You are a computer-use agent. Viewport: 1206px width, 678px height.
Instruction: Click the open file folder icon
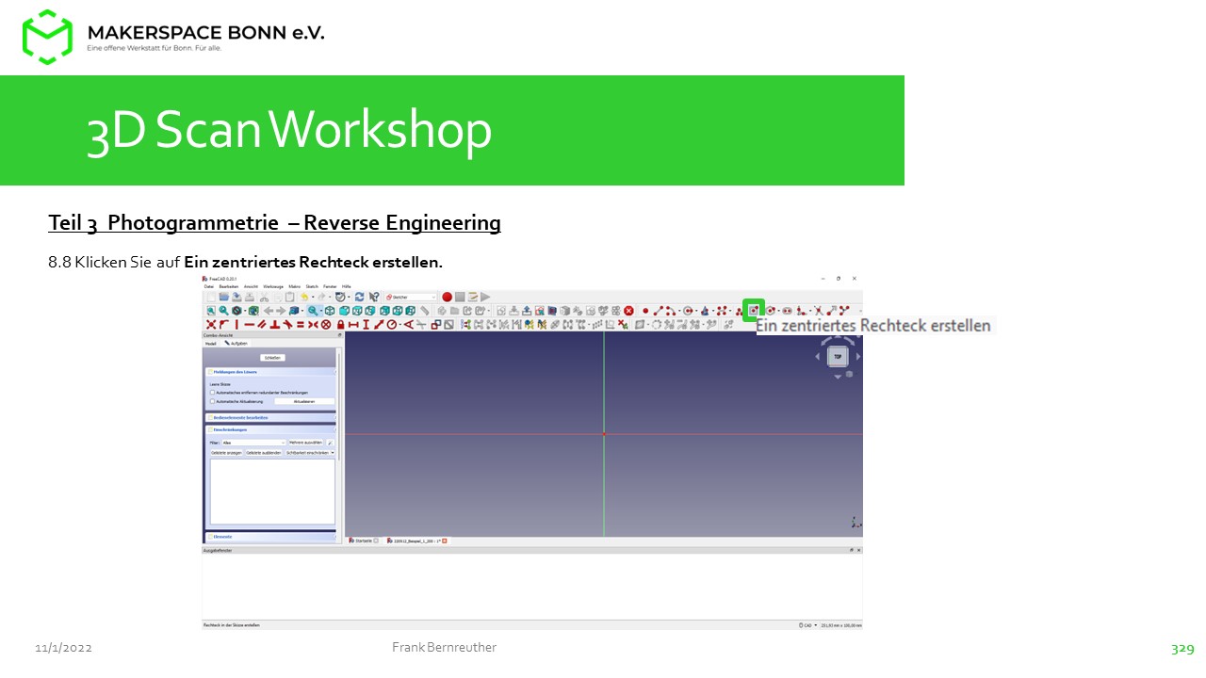pos(224,297)
